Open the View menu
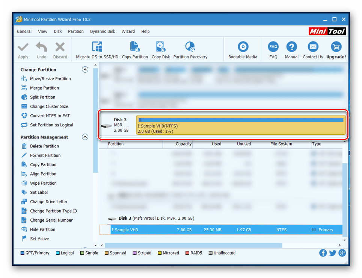Screen dimensions: 362x278 pyautogui.click(x=42, y=32)
